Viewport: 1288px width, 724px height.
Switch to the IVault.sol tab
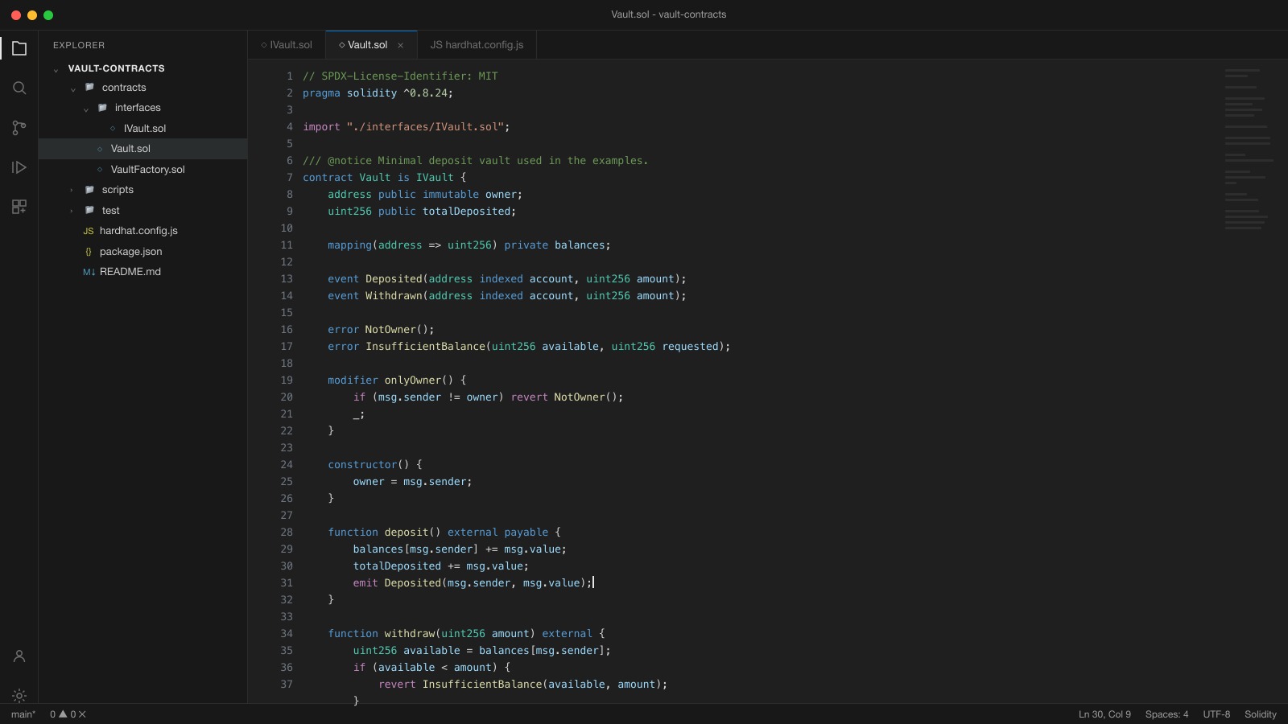[287, 45]
